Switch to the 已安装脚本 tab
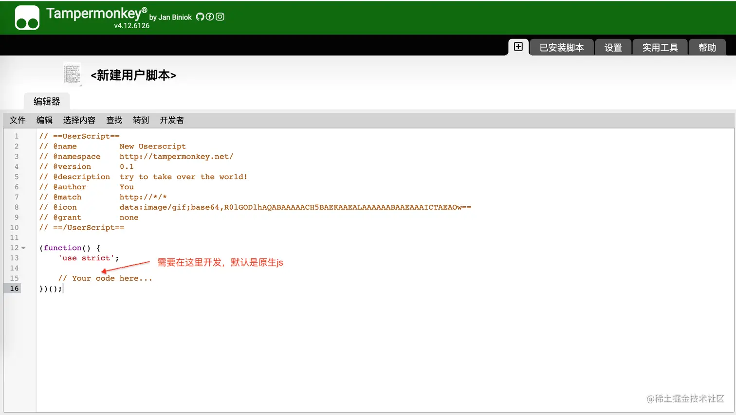The width and height of the screenshot is (736, 415). pos(561,48)
